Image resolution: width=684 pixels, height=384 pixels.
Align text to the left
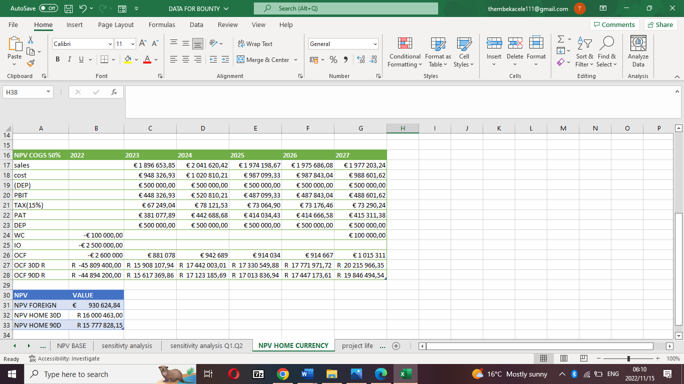[173, 59]
